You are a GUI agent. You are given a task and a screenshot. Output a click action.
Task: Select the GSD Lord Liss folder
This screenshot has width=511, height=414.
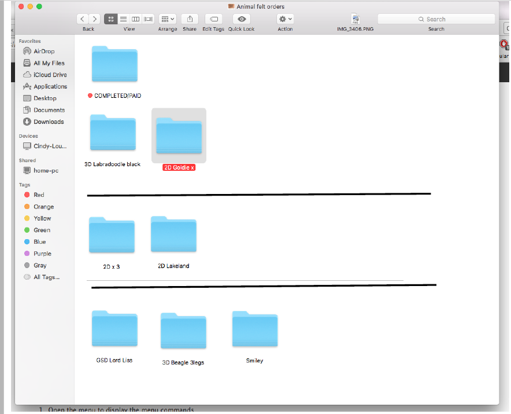[x=114, y=328]
